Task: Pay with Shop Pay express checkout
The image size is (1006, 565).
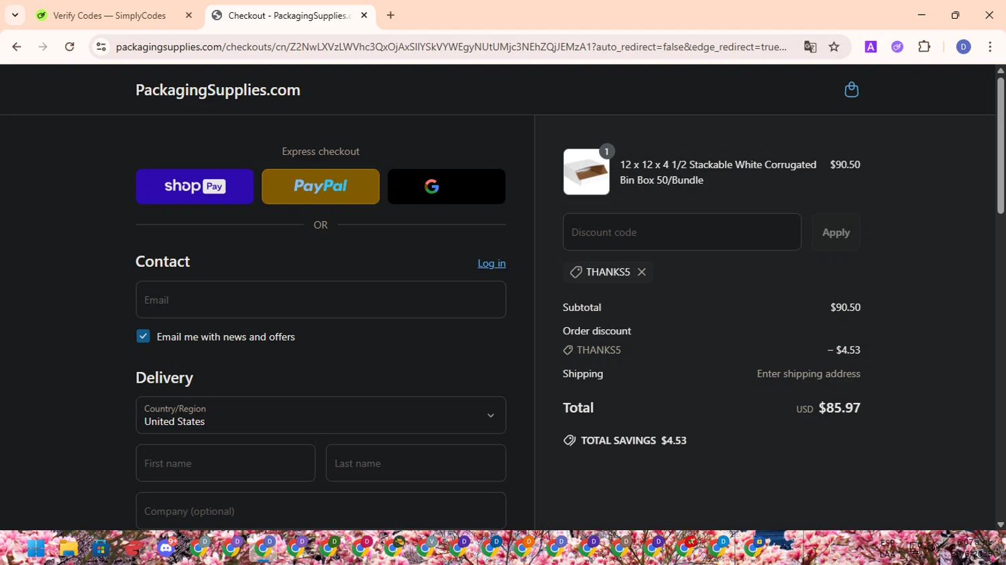Action: pyautogui.click(x=194, y=186)
